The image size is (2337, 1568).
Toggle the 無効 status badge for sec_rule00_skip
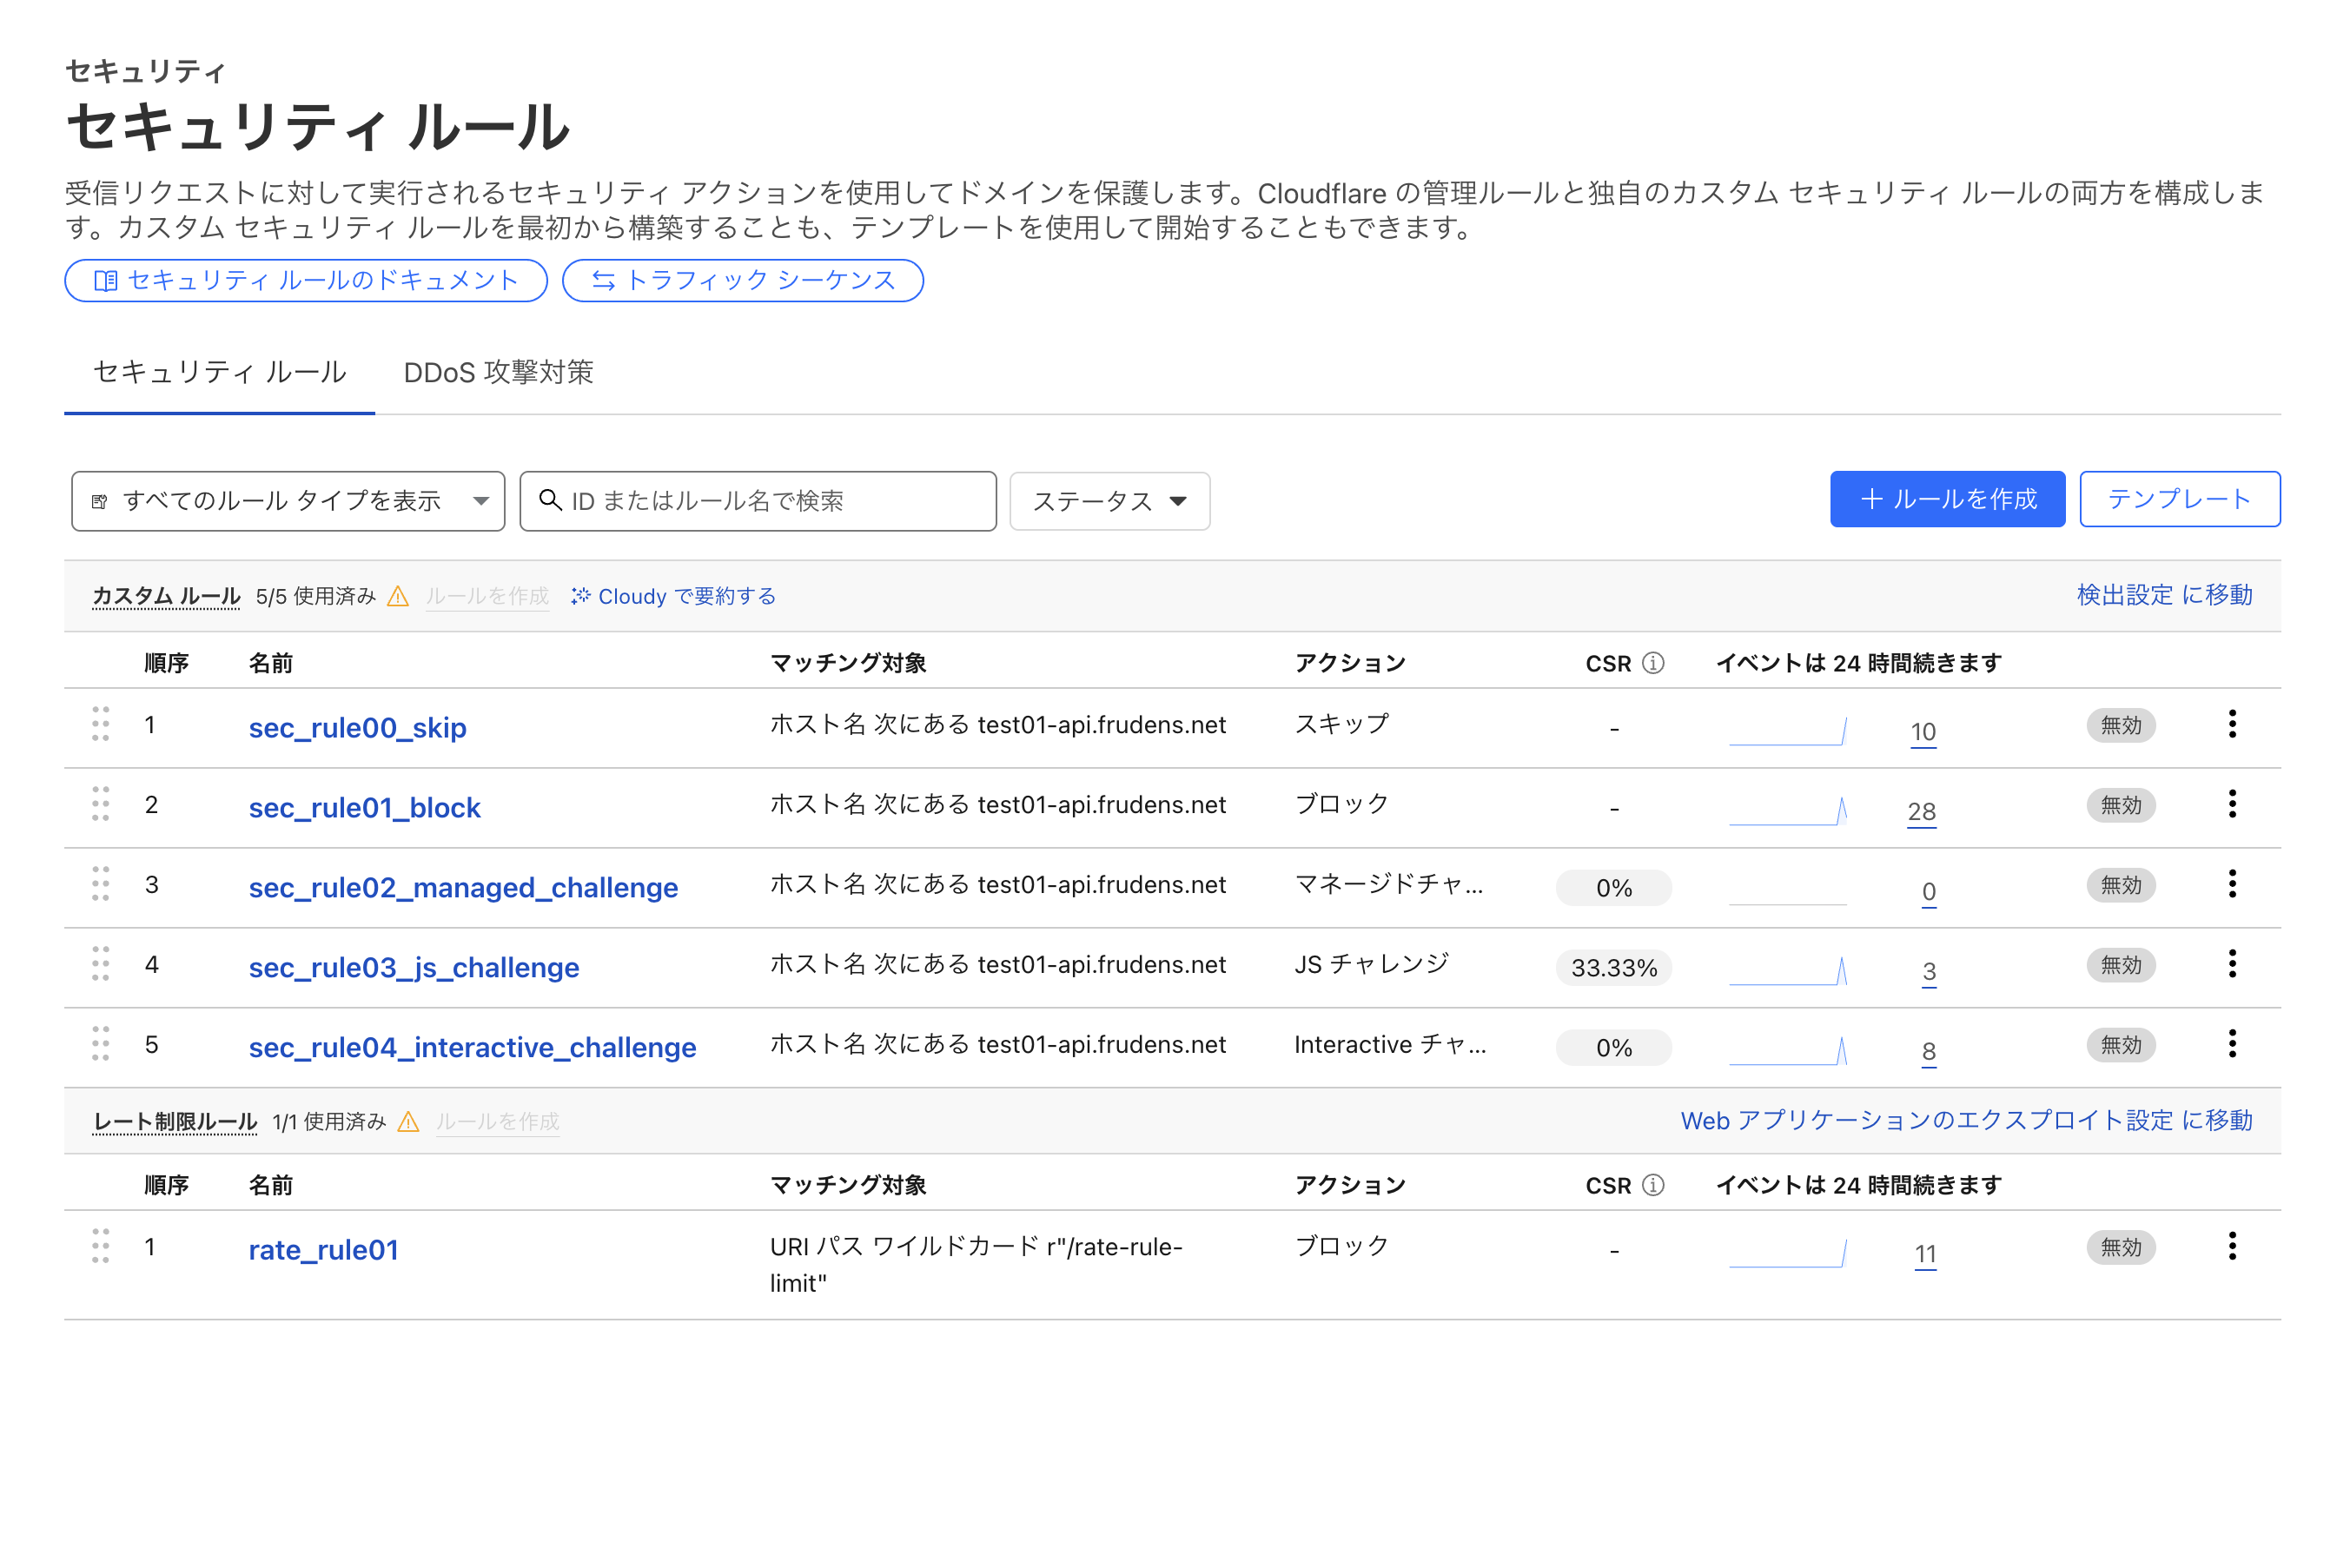click(x=2120, y=725)
